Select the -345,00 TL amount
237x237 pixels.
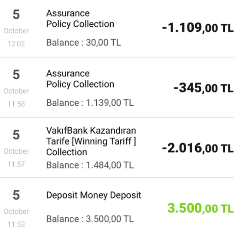(x=204, y=88)
